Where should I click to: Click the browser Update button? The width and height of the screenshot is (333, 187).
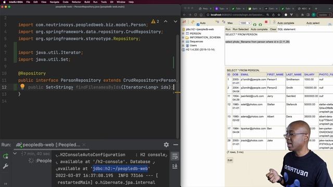[x=324, y=15]
